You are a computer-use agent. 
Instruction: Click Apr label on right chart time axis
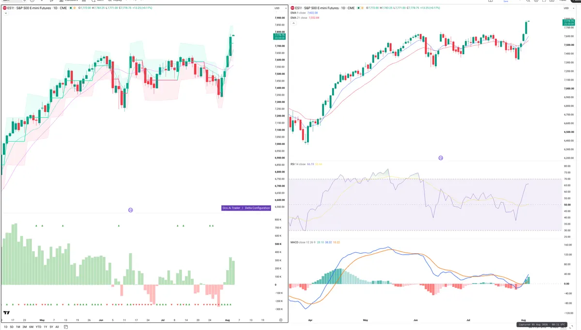coord(309,320)
